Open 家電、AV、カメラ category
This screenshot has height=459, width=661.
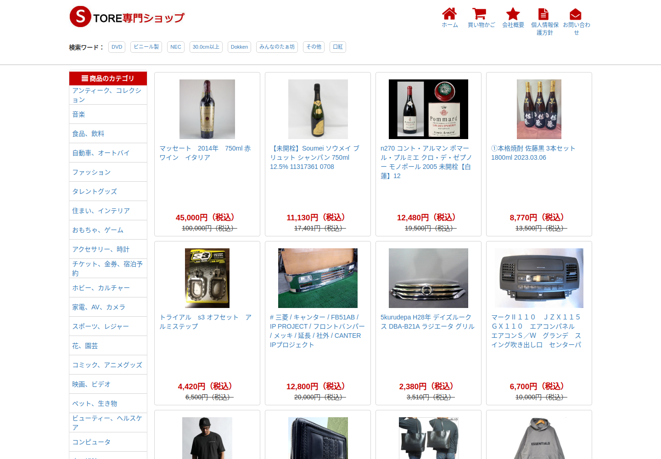108,307
